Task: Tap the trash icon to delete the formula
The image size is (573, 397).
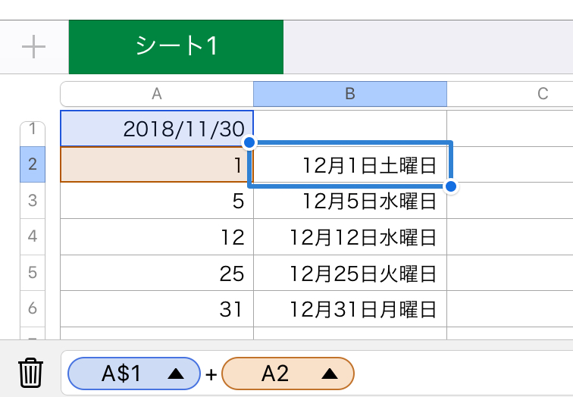Action: pos(30,373)
